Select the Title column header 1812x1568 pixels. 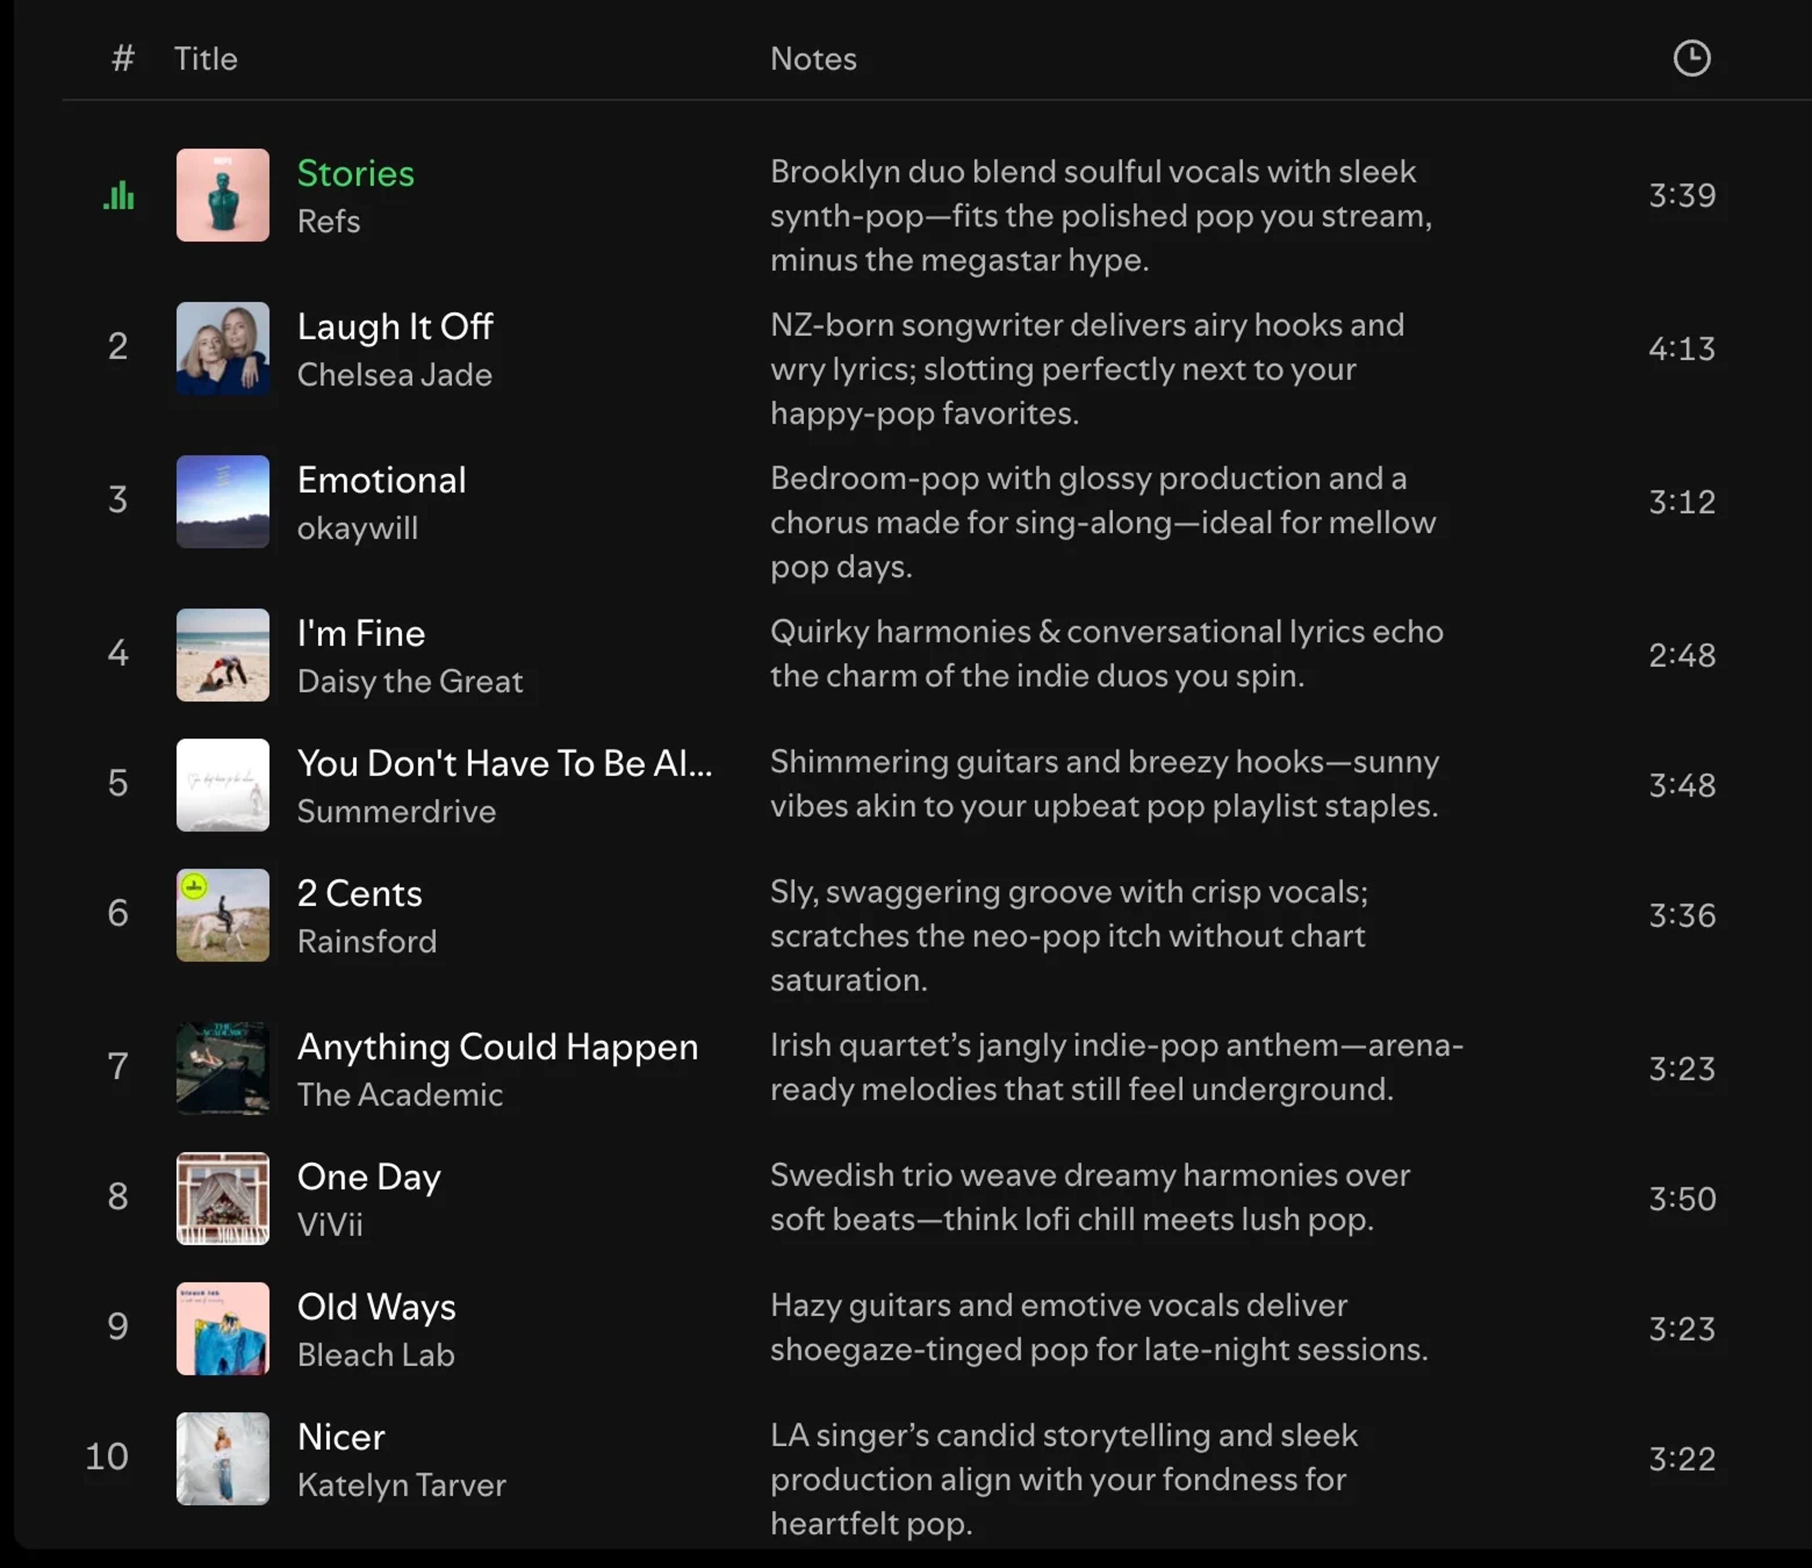pos(205,58)
